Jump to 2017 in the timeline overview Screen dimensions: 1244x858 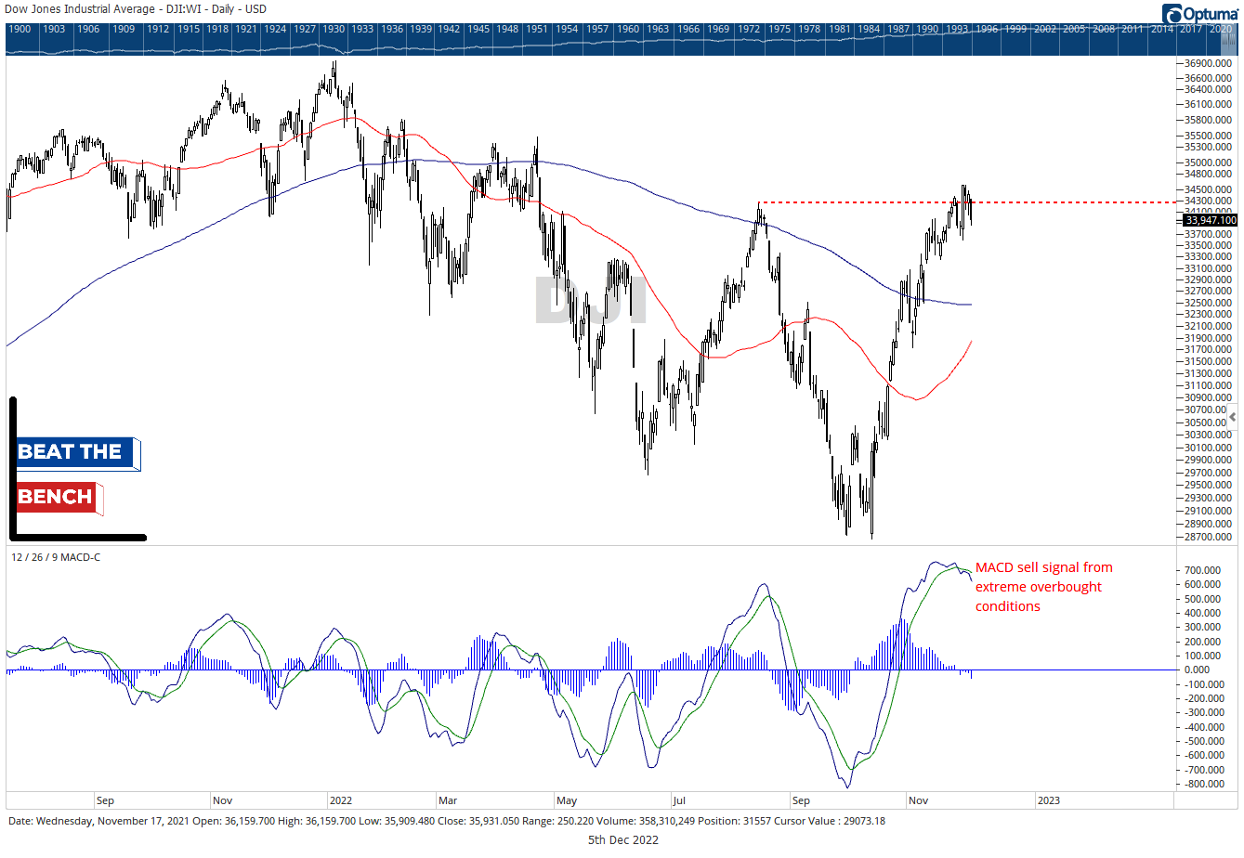tap(1191, 29)
